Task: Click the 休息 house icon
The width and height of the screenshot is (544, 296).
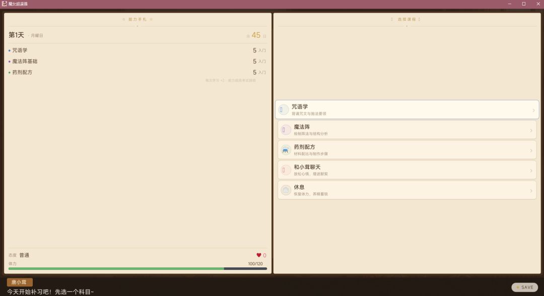Action: tap(286, 190)
